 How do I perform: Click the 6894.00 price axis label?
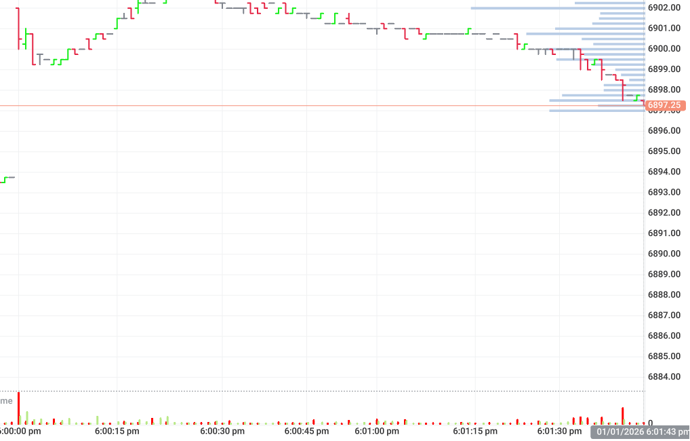(x=664, y=172)
